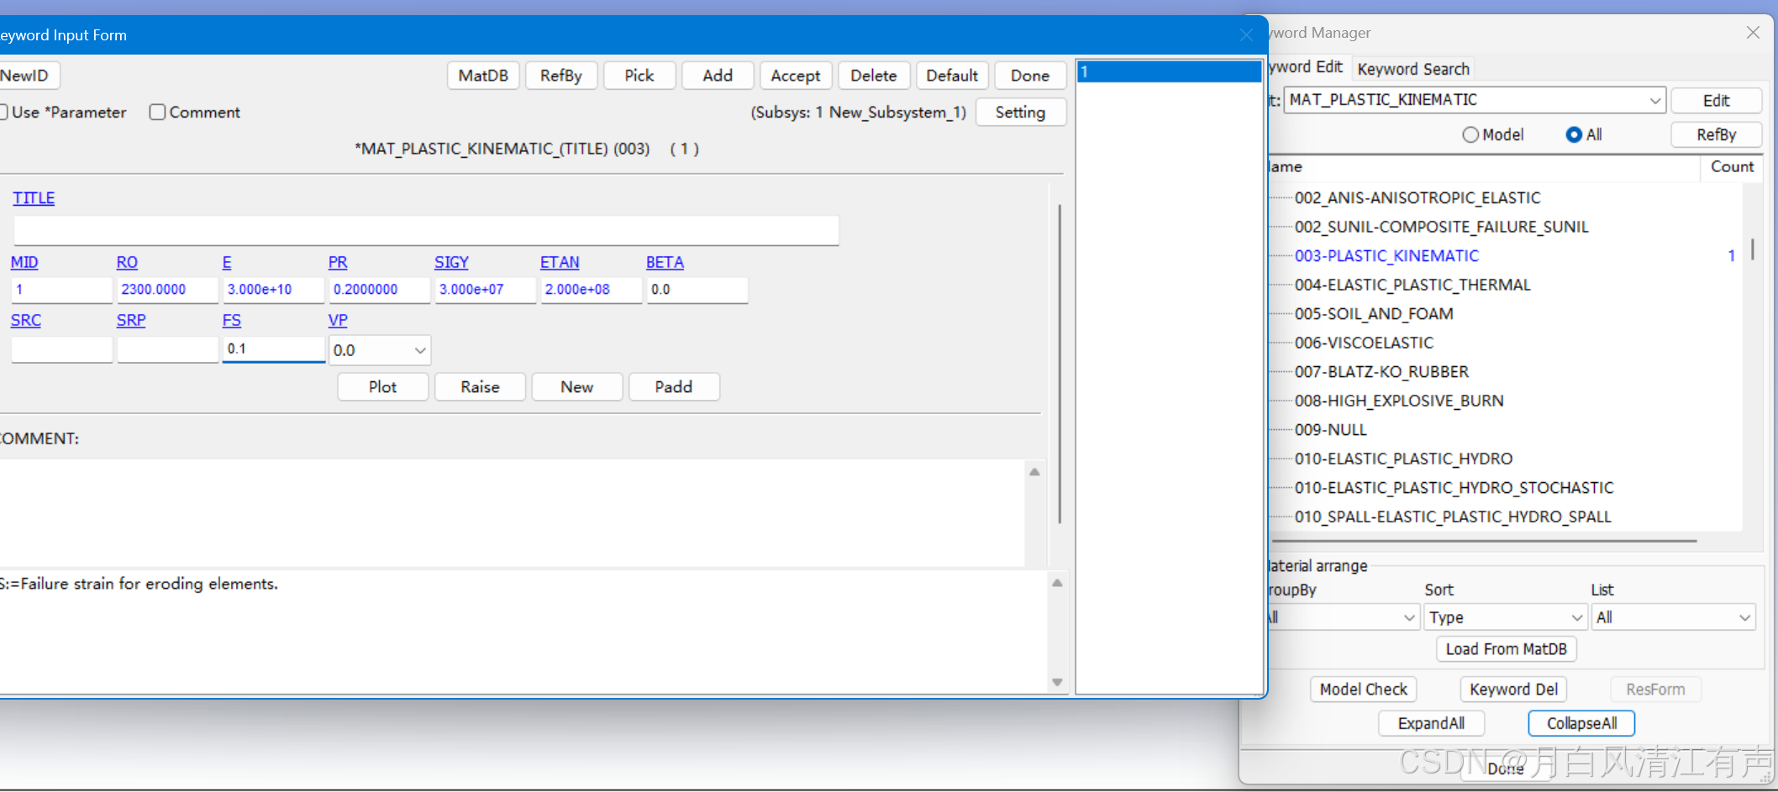Click Load From MatDB button

click(x=1506, y=649)
